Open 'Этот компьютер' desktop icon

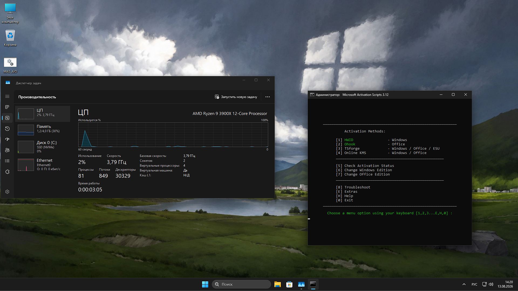click(x=10, y=13)
